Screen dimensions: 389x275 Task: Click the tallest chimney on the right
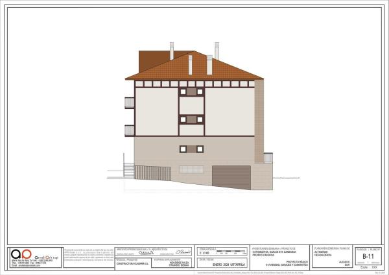click(x=217, y=50)
